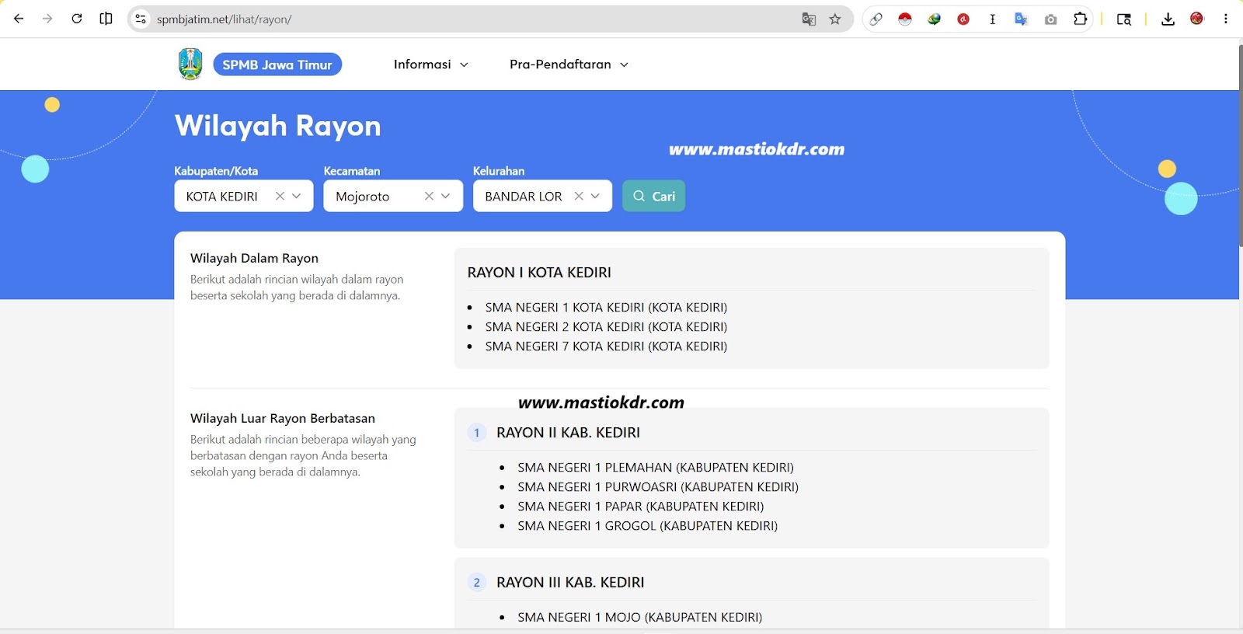Image resolution: width=1243 pixels, height=634 pixels.
Task: Open the red circular extension icon
Action: [x=963, y=19]
